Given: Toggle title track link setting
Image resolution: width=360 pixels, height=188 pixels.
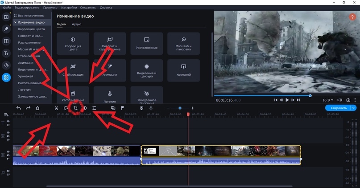Looking at the screenshot, I should coord(8,125).
